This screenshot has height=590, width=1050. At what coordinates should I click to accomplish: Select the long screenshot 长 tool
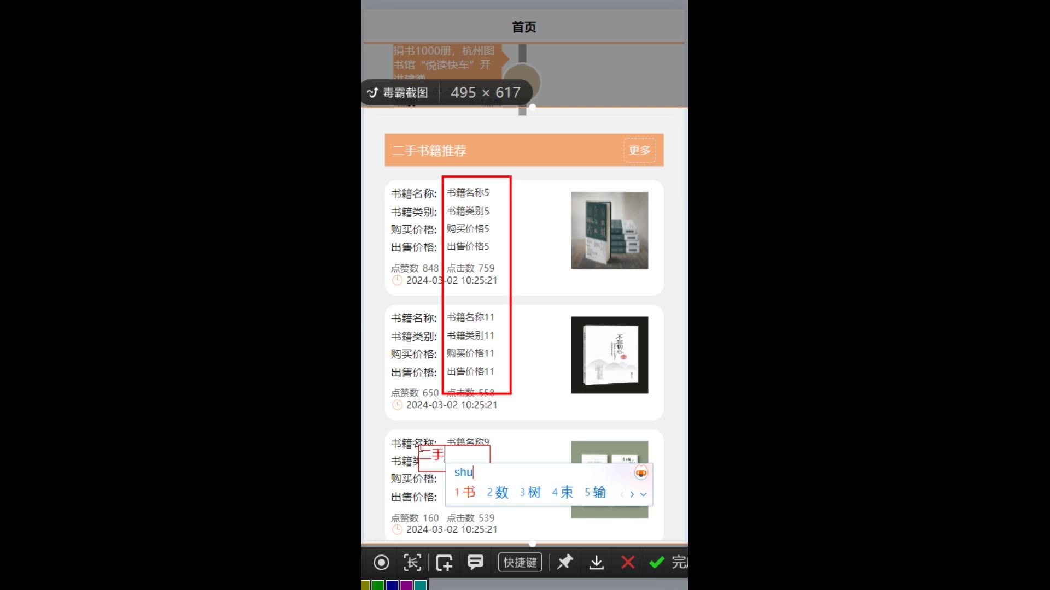coord(412,562)
